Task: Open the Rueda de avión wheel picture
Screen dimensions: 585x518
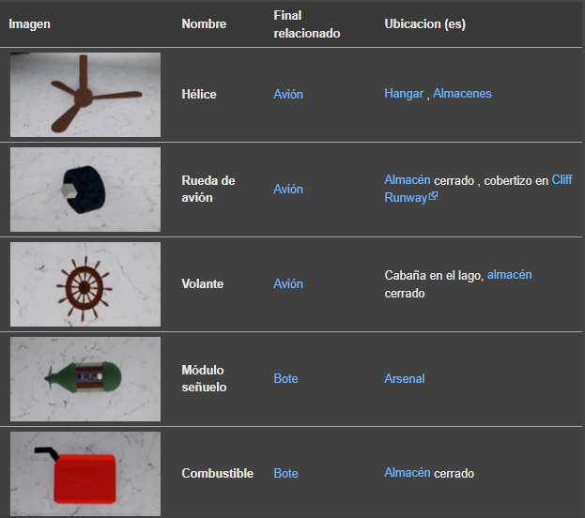Action: (85, 190)
